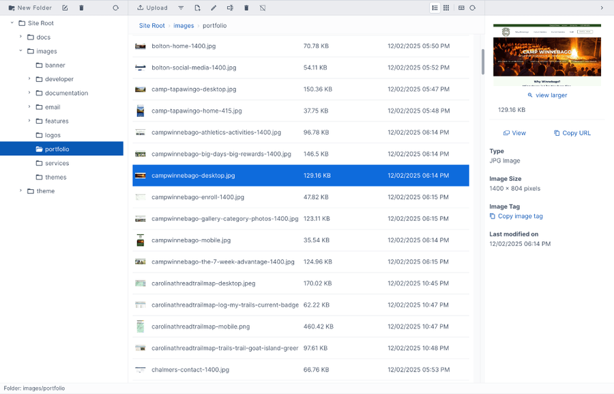The image size is (614, 394).
Task: Switch to grid view
Action: (x=447, y=8)
